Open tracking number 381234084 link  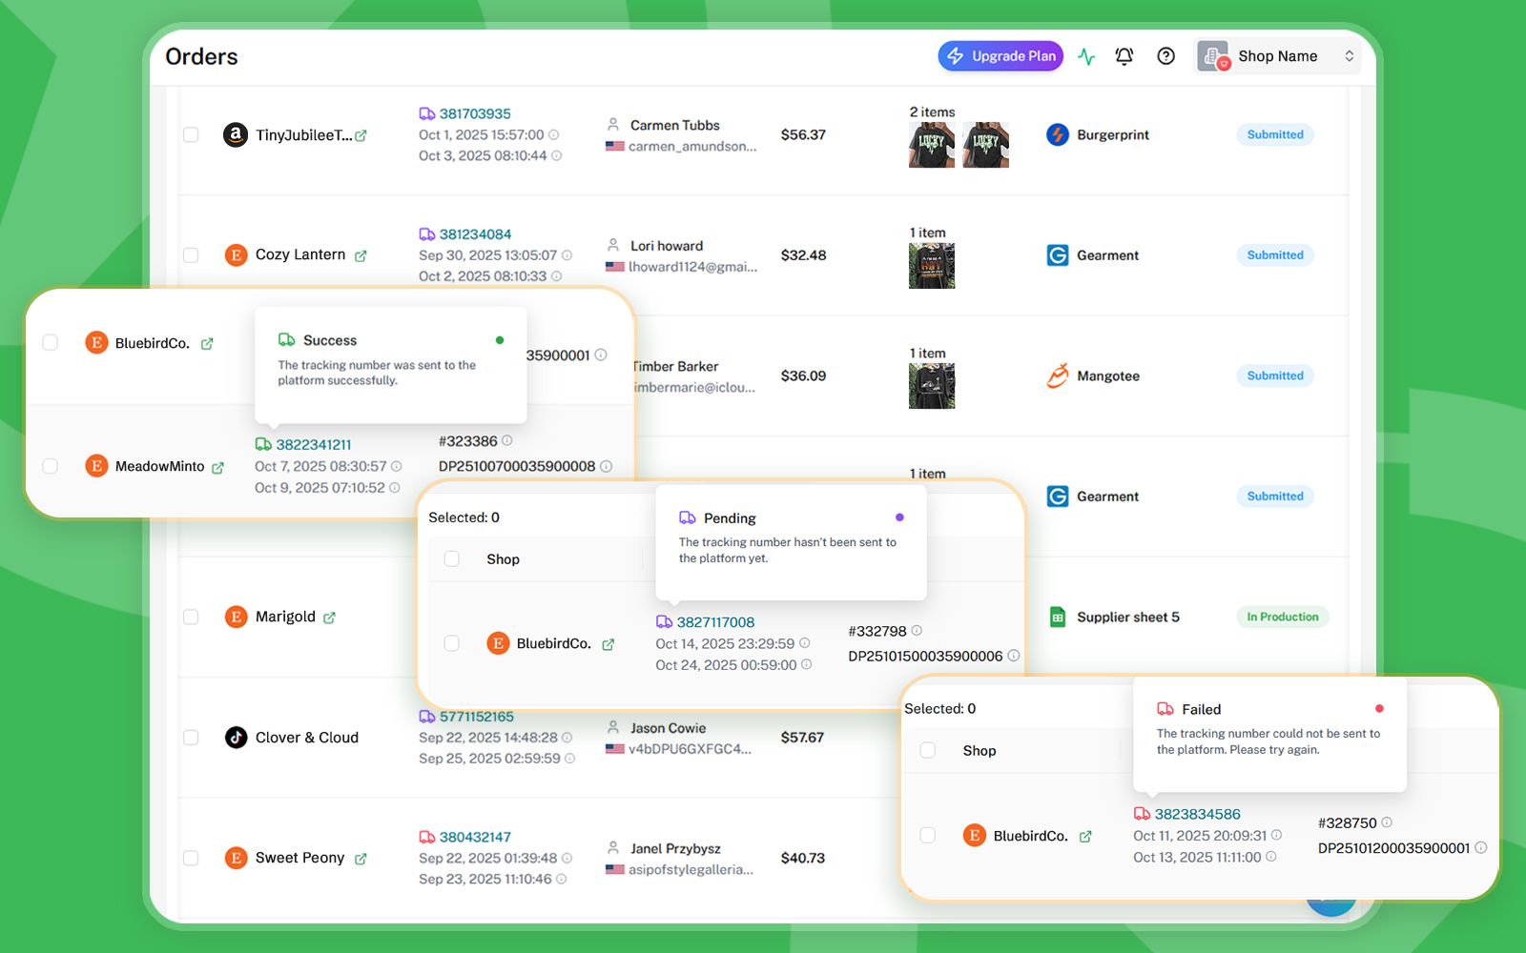point(475,234)
